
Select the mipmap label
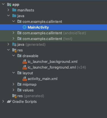29,85
